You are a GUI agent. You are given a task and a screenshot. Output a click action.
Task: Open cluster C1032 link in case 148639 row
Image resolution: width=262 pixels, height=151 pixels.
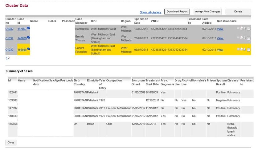click(x=9, y=38)
